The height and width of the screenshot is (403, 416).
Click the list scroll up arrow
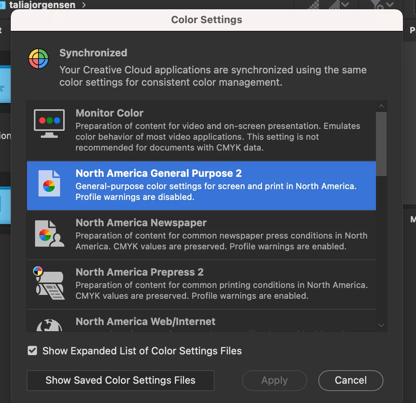click(381, 106)
